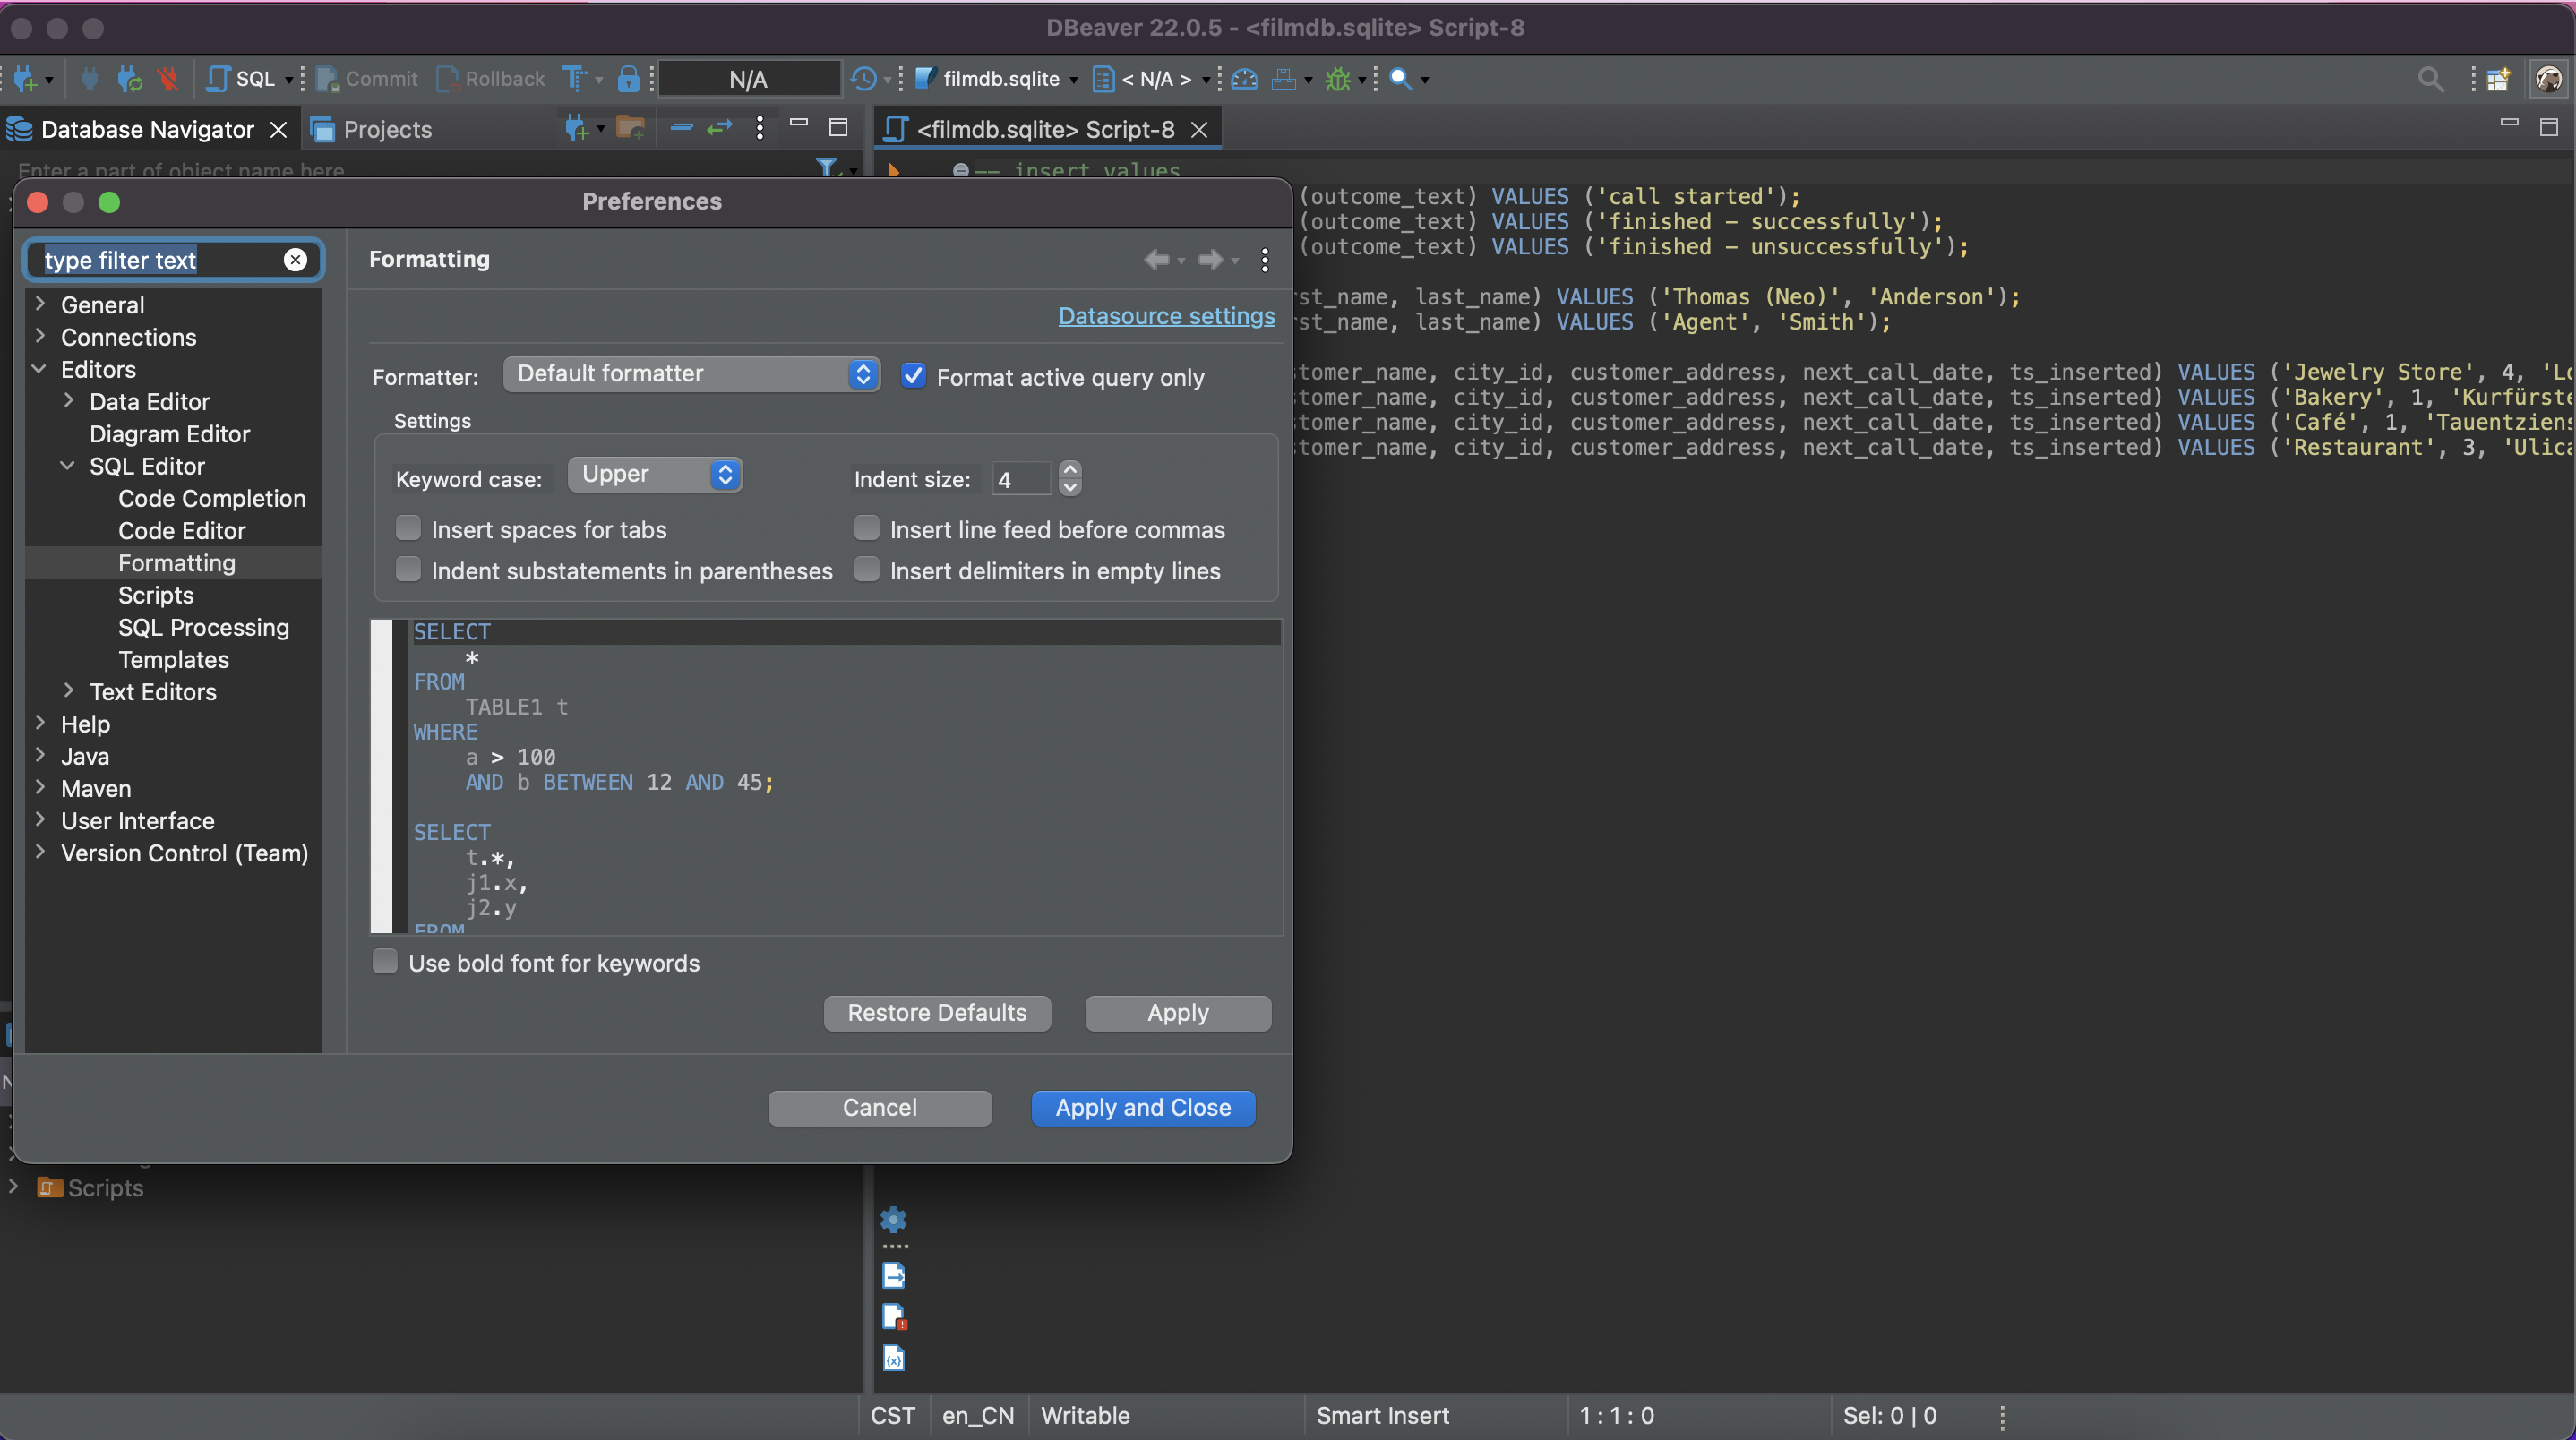
Task: Switch to the Projects tab
Action: point(384,129)
